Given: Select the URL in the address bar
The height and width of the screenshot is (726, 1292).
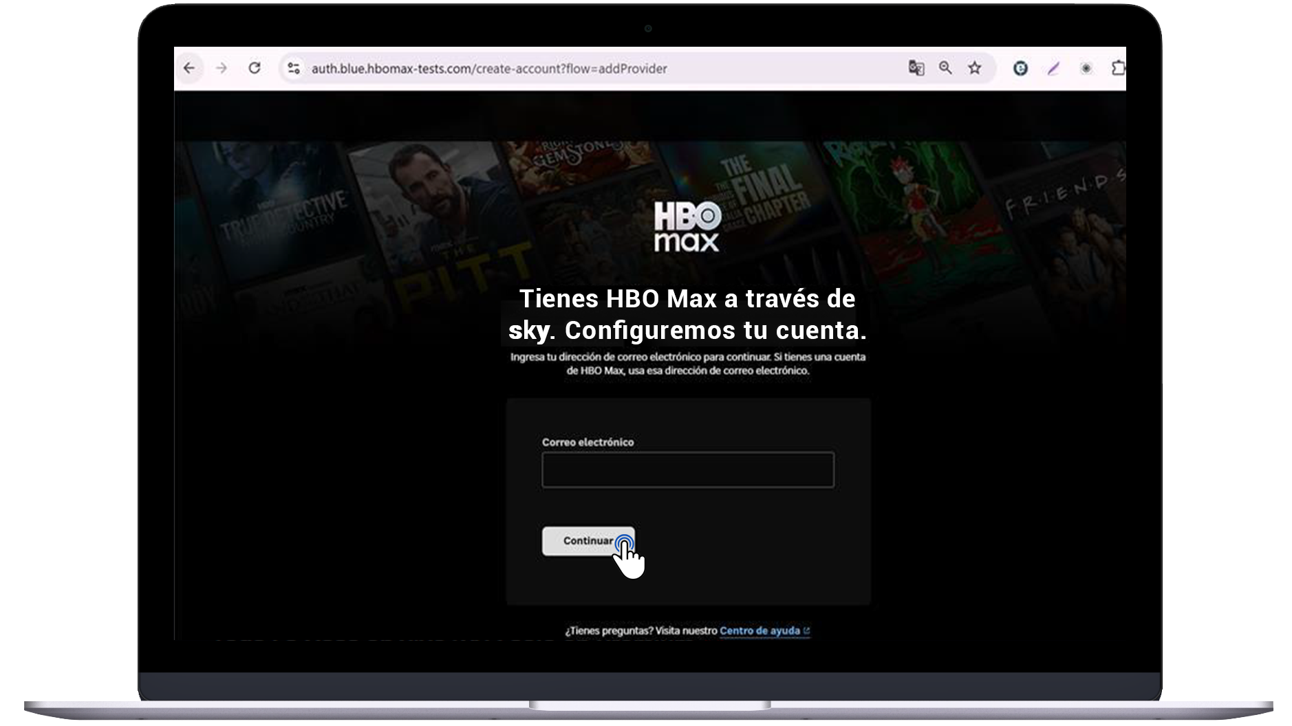Looking at the screenshot, I should pyautogui.click(x=489, y=69).
